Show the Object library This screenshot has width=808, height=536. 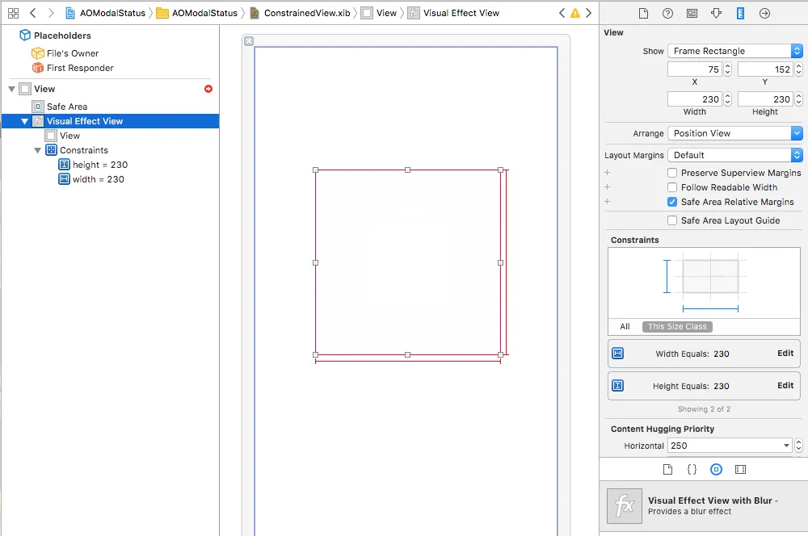tap(716, 469)
